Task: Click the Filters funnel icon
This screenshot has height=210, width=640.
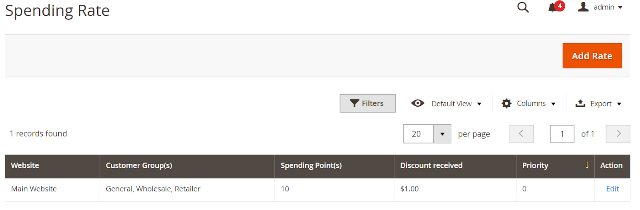Action: click(354, 103)
